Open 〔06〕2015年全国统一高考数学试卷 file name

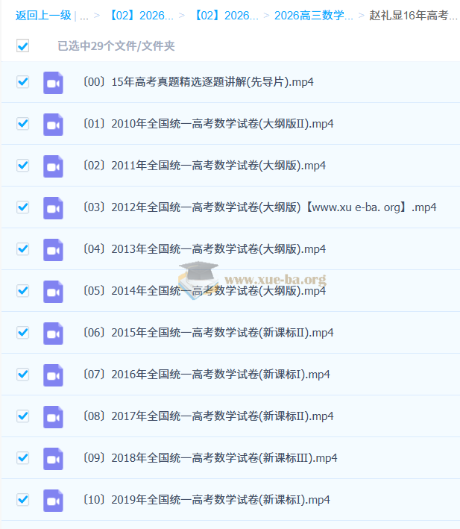coord(208,333)
